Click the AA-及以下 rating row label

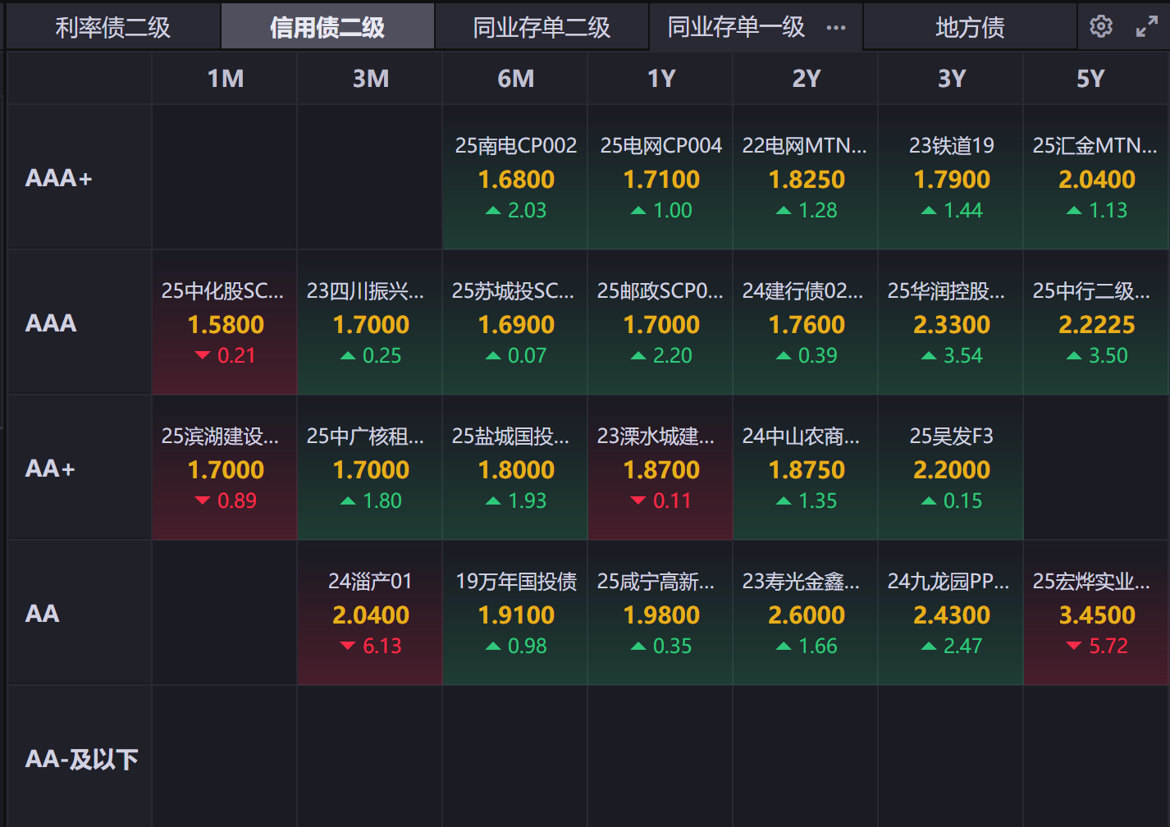(81, 759)
